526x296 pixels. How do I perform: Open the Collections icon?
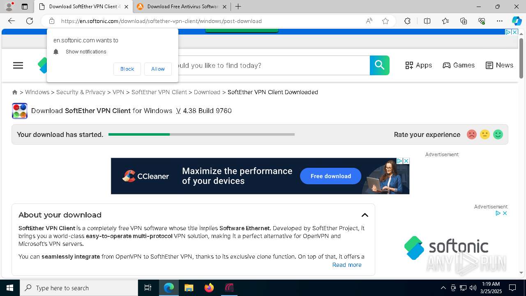pyautogui.click(x=464, y=21)
